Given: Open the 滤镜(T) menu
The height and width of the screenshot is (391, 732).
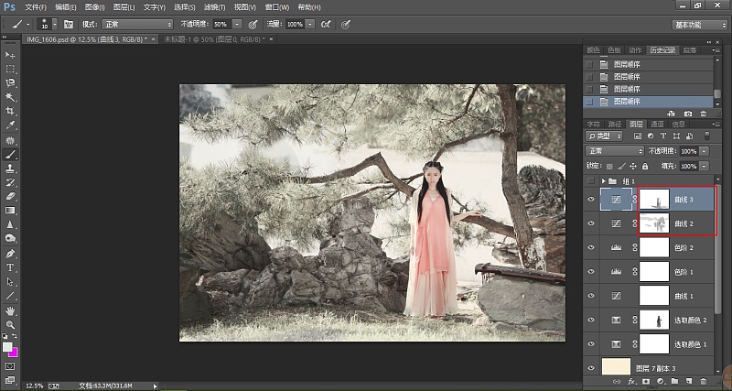Looking at the screenshot, I should [x=215, y=7].
